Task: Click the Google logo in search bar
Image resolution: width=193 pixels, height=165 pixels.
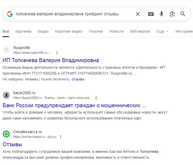Action: (10, 14)
